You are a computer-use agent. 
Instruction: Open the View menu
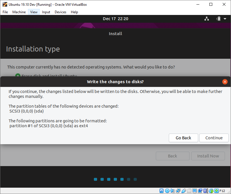pos(34,12)
